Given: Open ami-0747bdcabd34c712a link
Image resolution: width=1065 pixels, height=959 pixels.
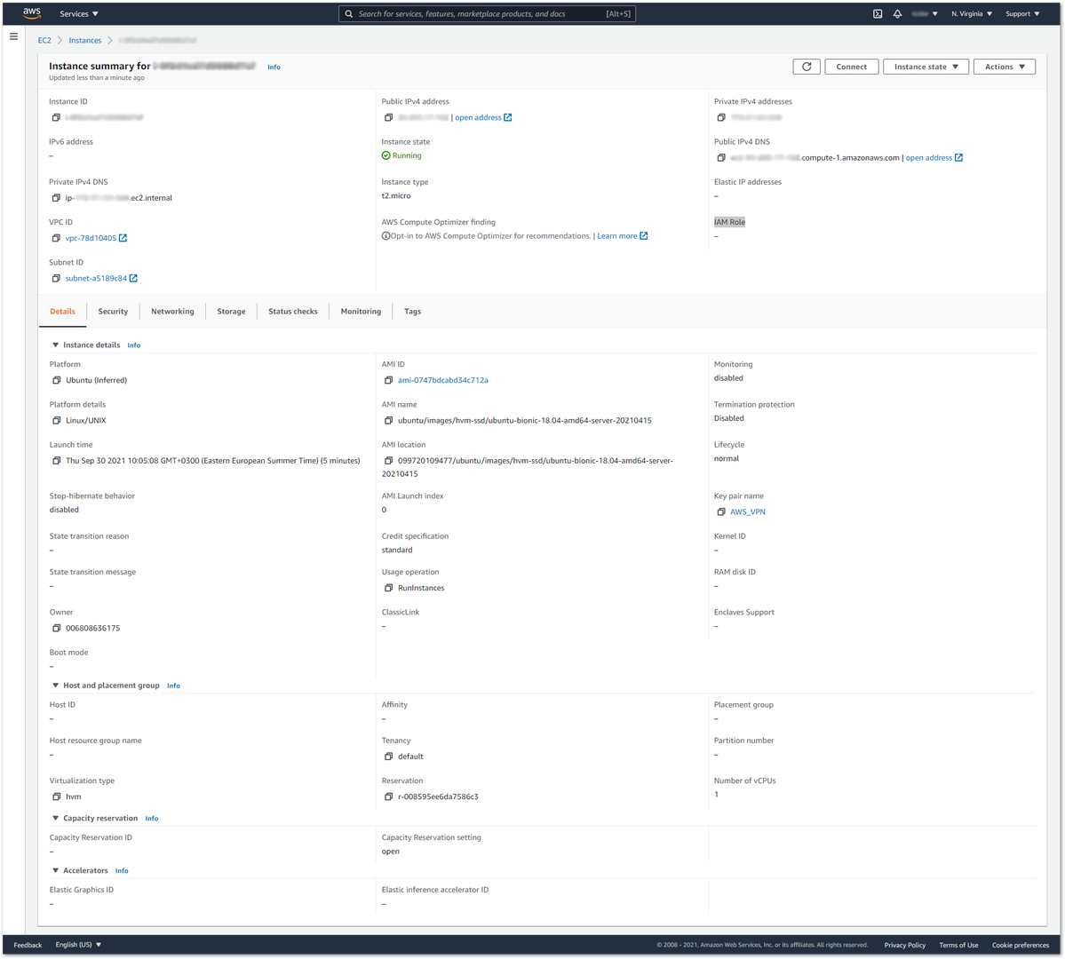Looking at the screenshot, I should pyautogui.click(x=443, y=380).
